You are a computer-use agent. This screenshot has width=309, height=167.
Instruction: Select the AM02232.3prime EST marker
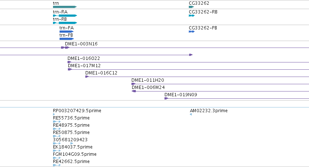[x=191, y=114]
